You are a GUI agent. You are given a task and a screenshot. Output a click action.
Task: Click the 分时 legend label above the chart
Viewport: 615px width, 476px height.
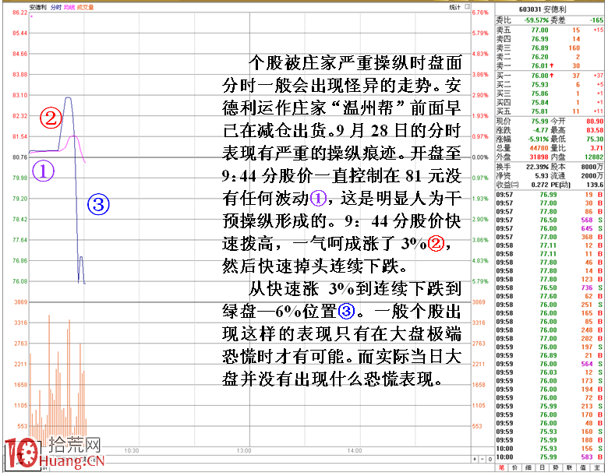pos(56,8)
